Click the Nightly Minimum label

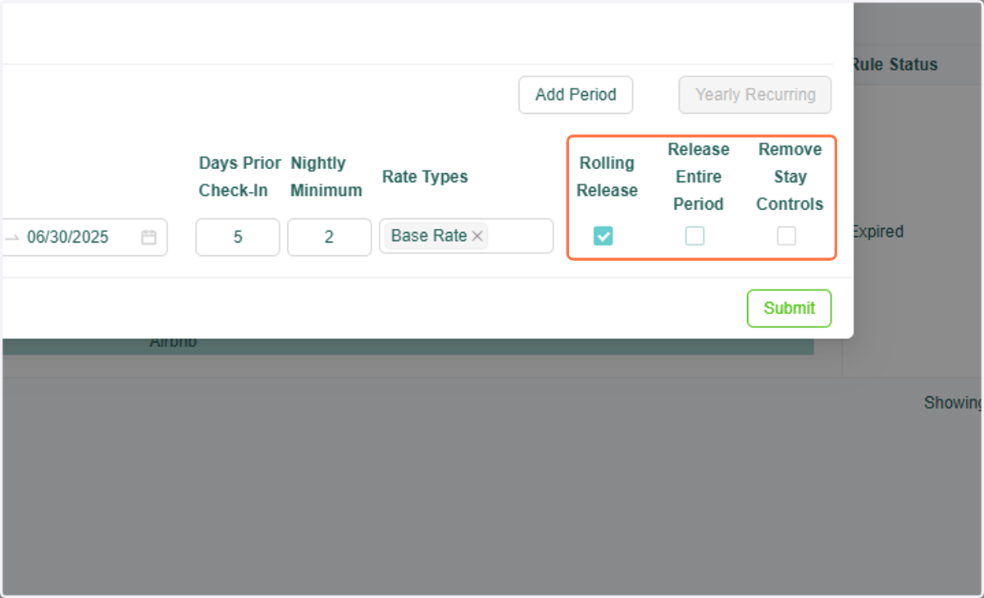[x=326, y=176]
